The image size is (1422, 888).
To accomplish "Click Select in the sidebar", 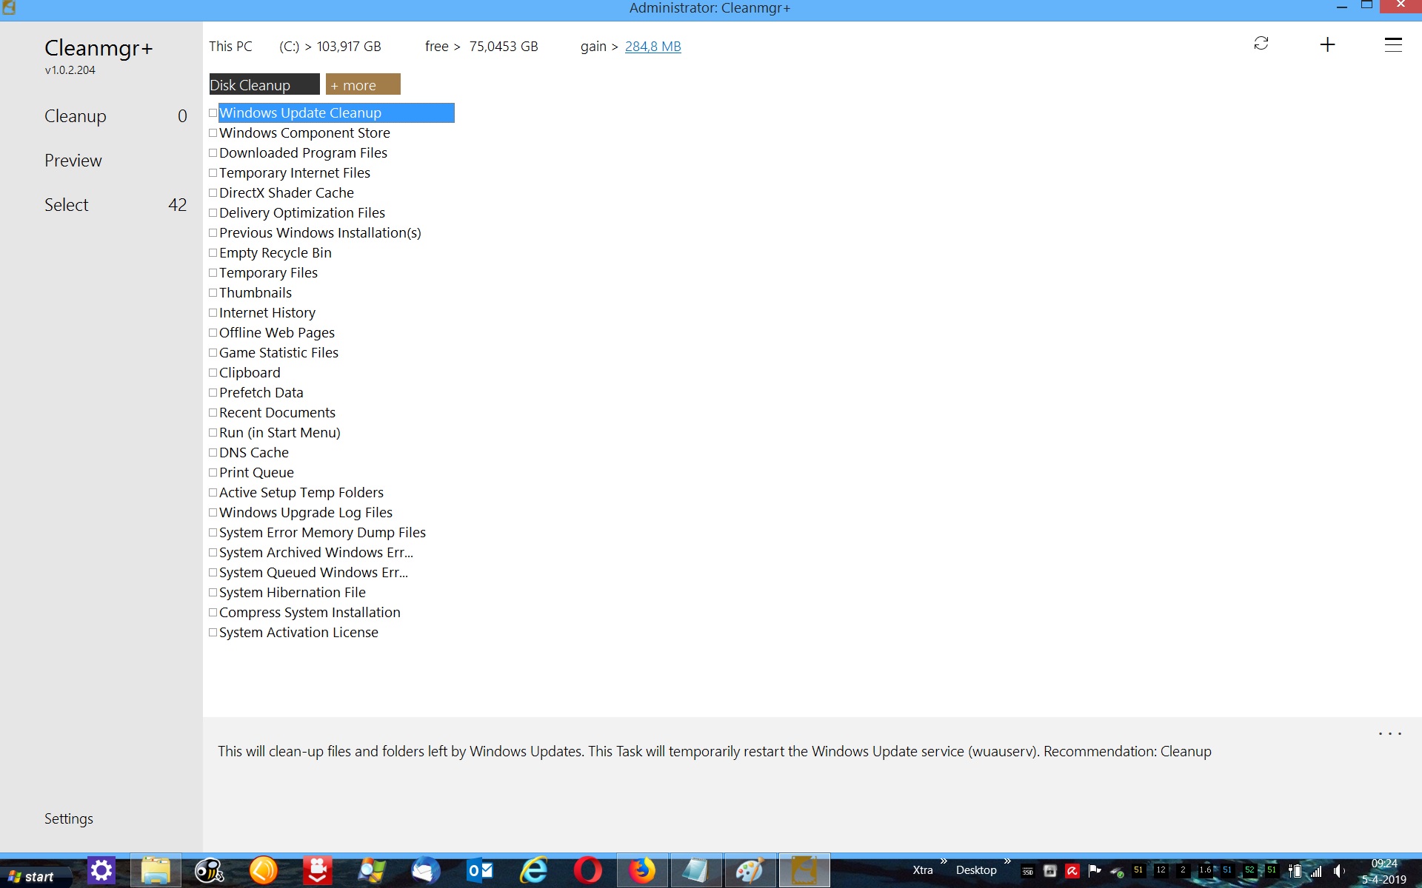I will point(67,205).
